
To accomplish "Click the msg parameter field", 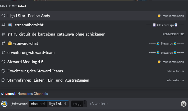I will click(77, 104).
